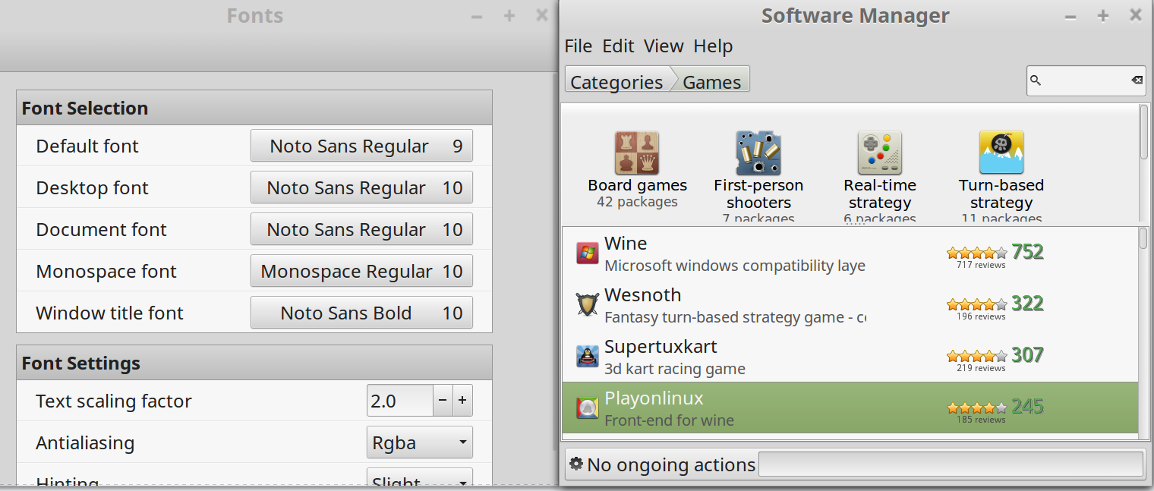Click the text scaling factor 2.0 field
1154x491 pixels.
click(400, 401)
